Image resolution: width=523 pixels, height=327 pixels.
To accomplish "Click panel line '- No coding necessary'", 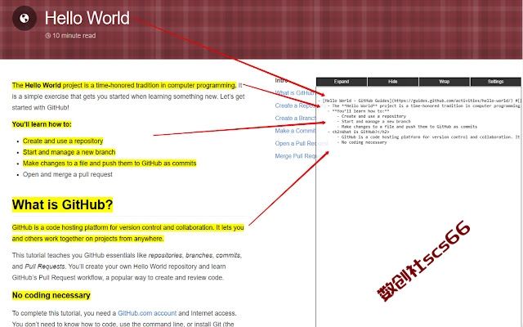I will [362, 142].
